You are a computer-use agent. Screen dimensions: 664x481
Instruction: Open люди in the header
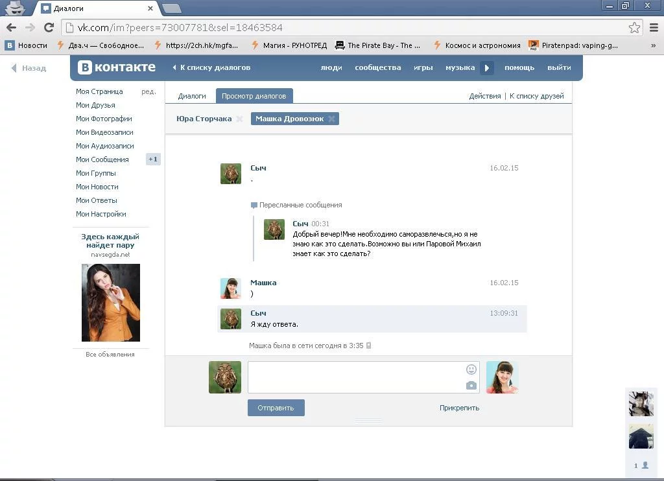tap(331, 67)
